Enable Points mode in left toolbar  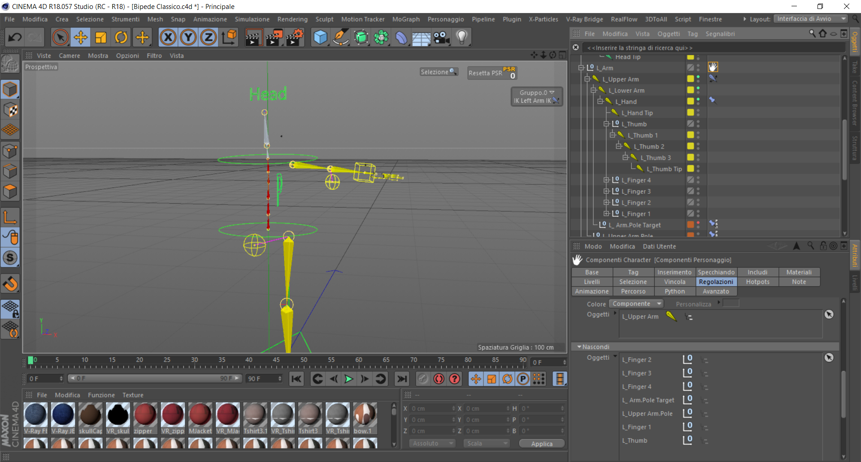point(10,151)
